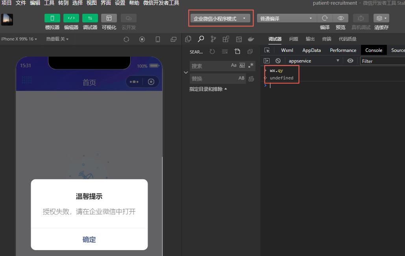Click into the 搜索 search input field

[x=210, y=66]
